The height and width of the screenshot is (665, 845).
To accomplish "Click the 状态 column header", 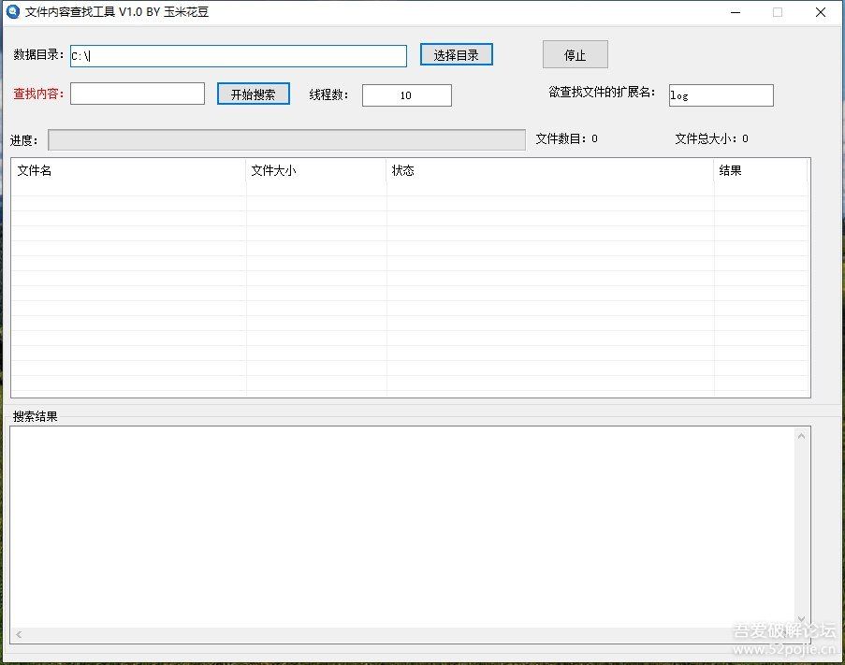I will pos(550,171).
